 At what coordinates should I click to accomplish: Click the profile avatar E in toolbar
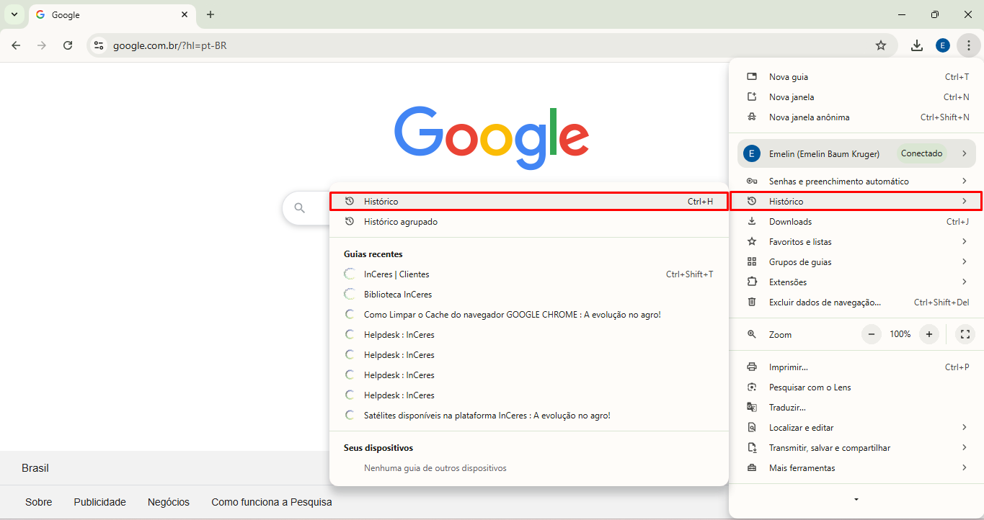point(943,45)
